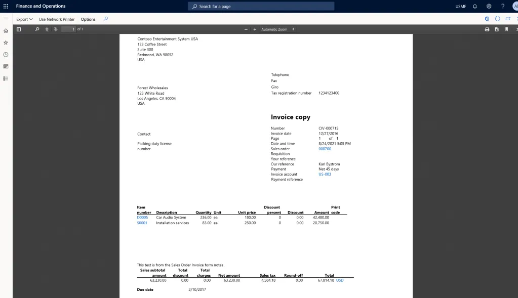Open the Find in document search
This screenshot has height=298, width=518.
coord(37,29)
